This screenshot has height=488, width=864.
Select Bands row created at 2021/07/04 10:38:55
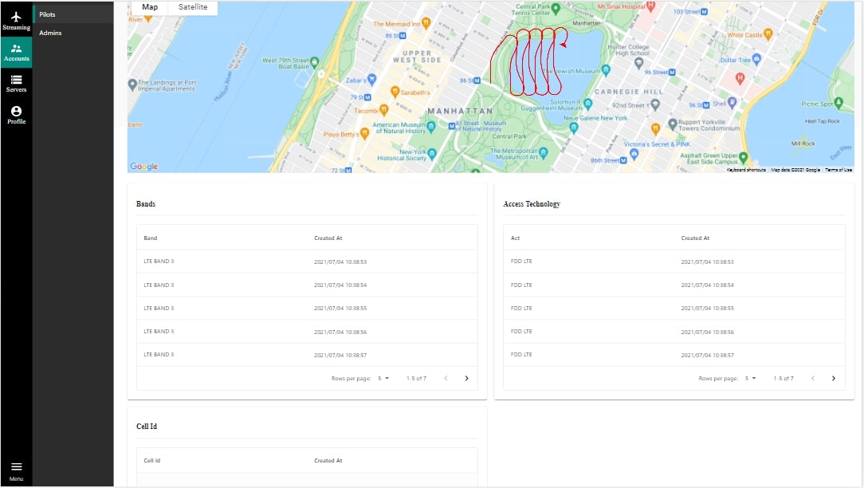coord(307,309)
